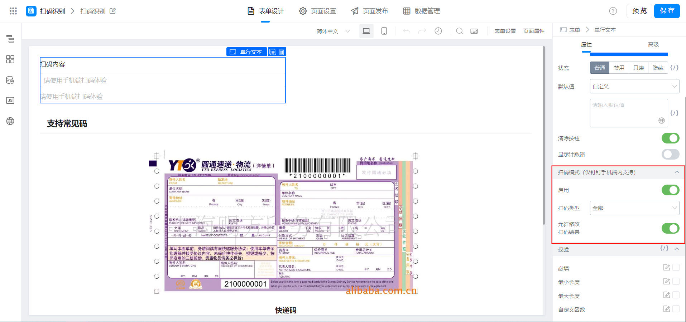Open 页面属性 link
The height and width of the screenshot is (322, 686).
point(534,31)
